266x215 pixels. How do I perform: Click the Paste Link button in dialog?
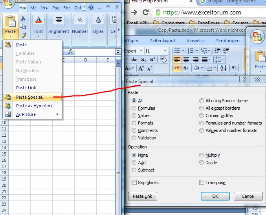coord(143,196)
